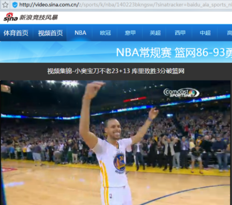Click the Comcast SportsNet logo overlay
232x205 pixels.
(x=181, y=93)
